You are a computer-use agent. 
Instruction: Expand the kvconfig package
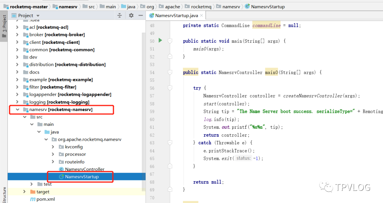[x=53, y=147]
